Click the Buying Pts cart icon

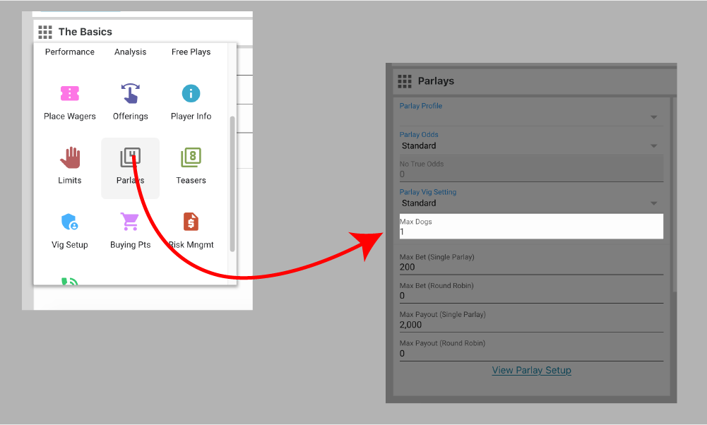point(130,222)
